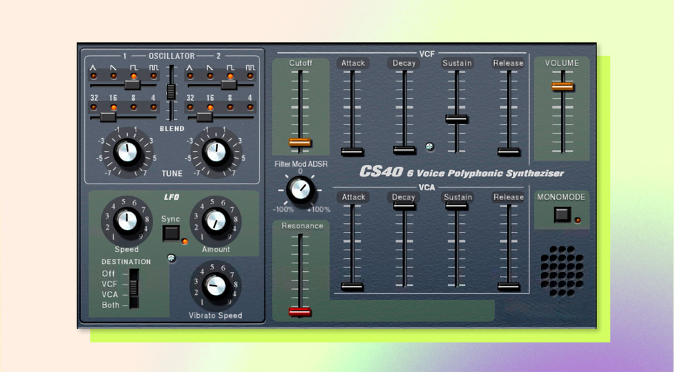This screenshot has width=674, height=372.
Task: Click the orange Cutoff slider handle
Action: [x=300, y=142]
